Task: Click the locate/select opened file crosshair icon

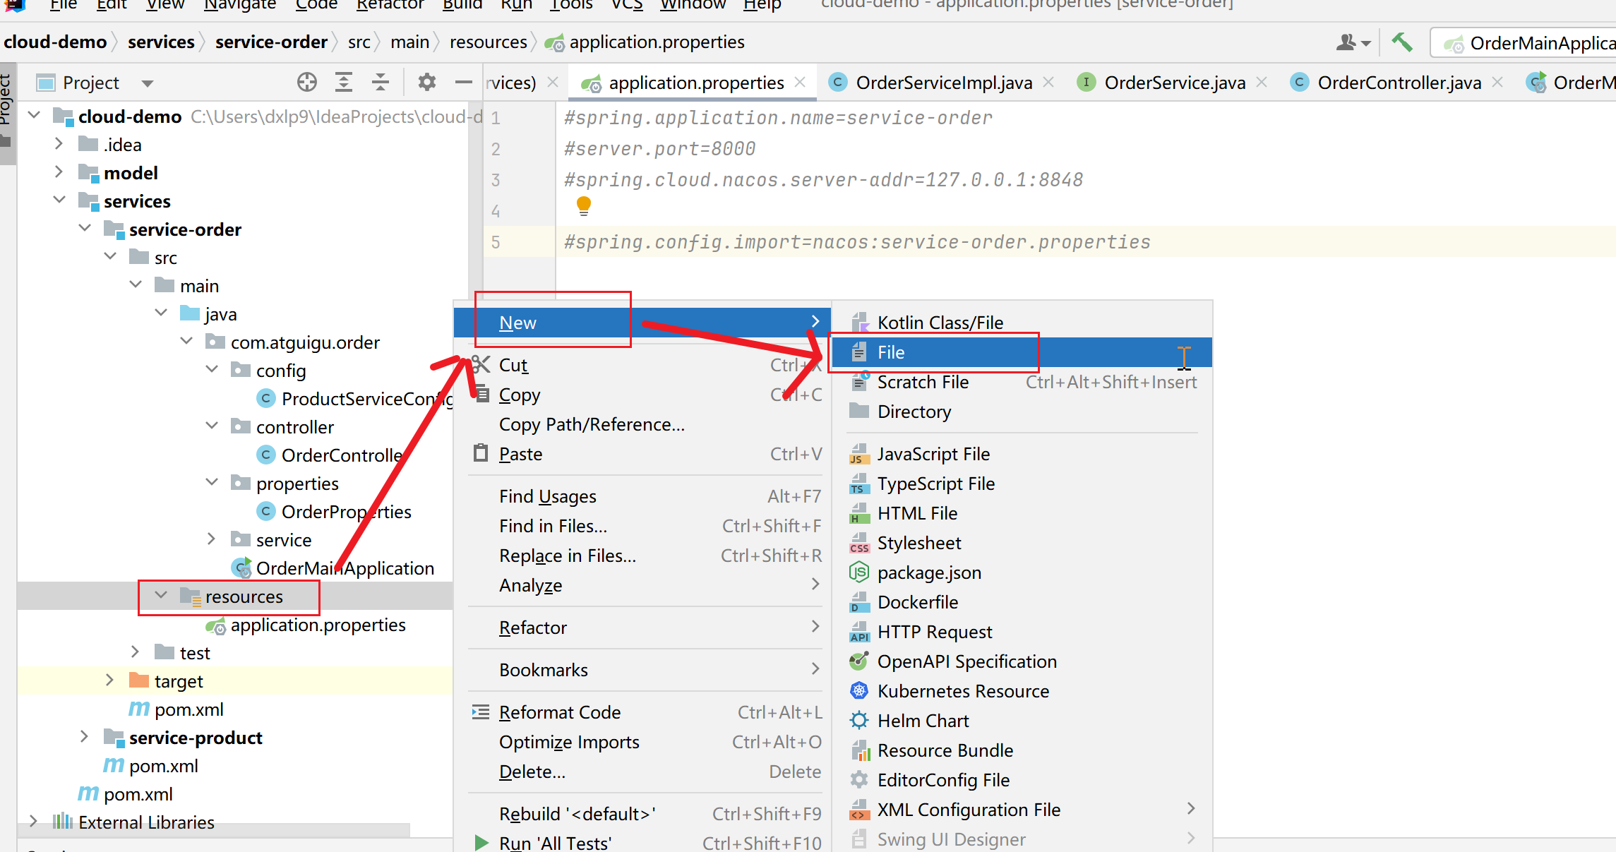Action: pyautogui.click(x=307, y=83)
